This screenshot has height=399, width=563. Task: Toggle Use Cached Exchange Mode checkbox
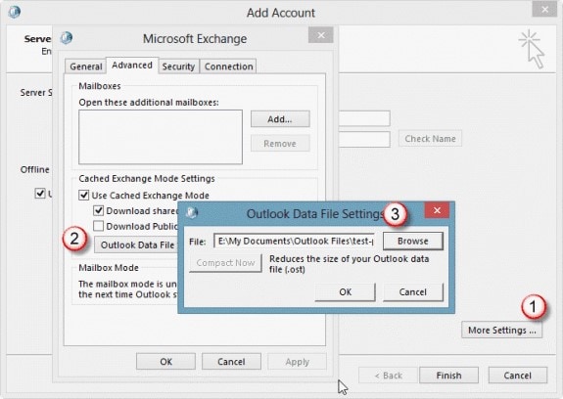coord(83,195)
